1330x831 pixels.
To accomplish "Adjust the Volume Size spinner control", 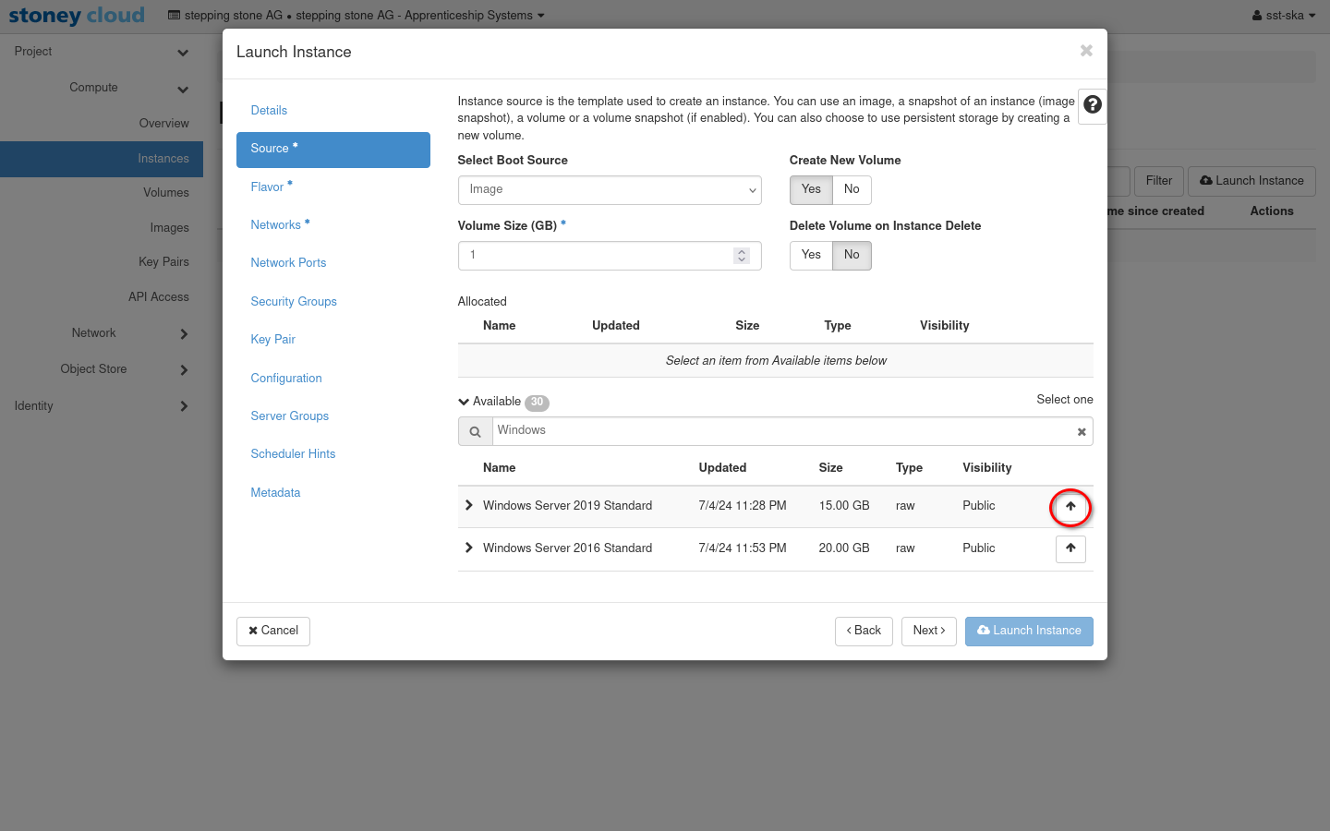I will (x=741, y=256).
